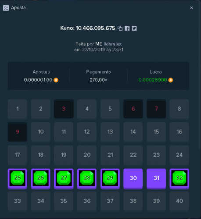Copy the Keno bet ID link icon

[120, 28]
